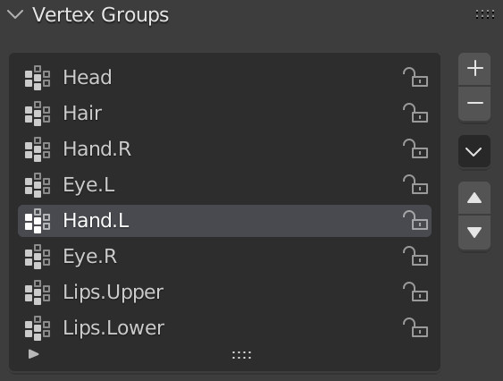
Task: Click the list resize handle at bottom
Action: tap(241, 355)
